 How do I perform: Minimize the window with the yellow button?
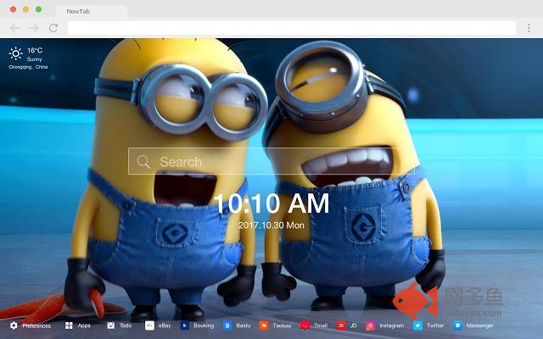point(26,9)
